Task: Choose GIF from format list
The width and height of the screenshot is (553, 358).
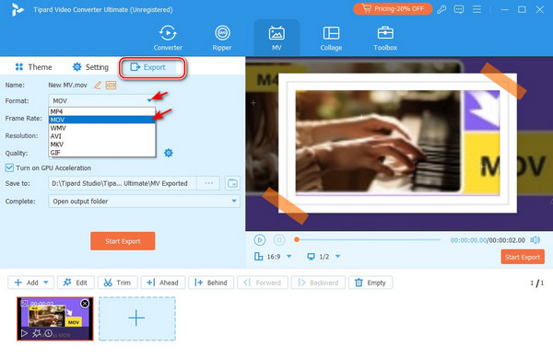Action: 101,153
